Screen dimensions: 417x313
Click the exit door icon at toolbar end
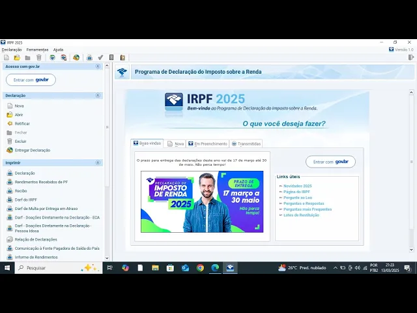pyautogui.click(x=411, y=57)
